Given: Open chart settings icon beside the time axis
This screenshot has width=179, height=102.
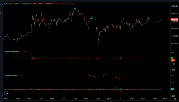Looking at the screenshot, I should [x=175, y=99].
